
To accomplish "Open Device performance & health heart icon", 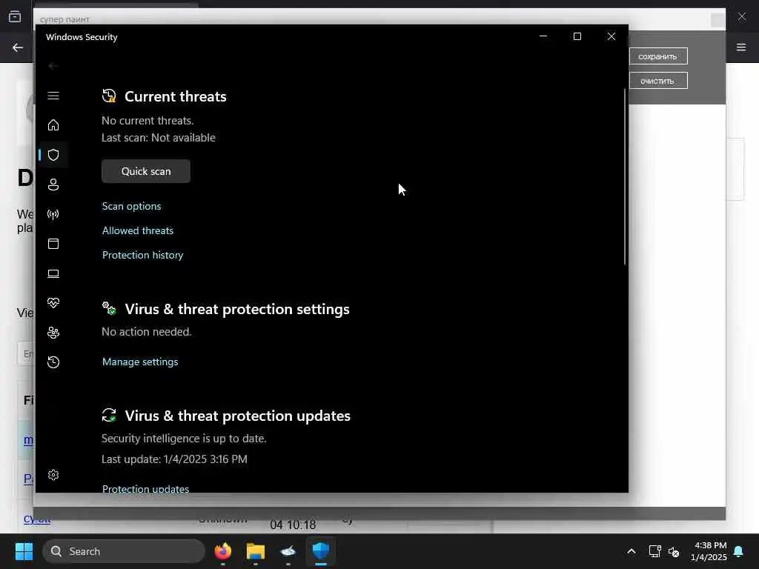I will 53,303.
